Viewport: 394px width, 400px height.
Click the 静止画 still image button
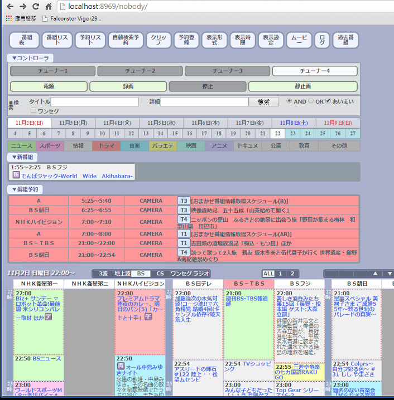click(303, 86)
